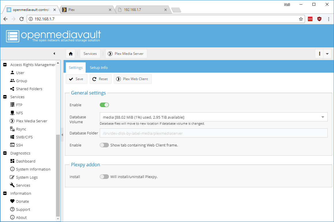Open the three-dot menu in the OMV toolbar
The width and height of the screenshot is (334, 222).
click(319, 54)
